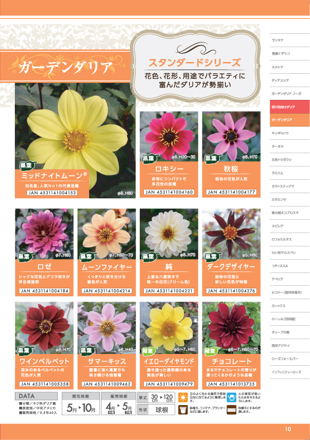This screenshot has height=440, width=310.
Task: Click the 黒葉 badge on the ムーンファイヤー card
Action: point(88,257)
